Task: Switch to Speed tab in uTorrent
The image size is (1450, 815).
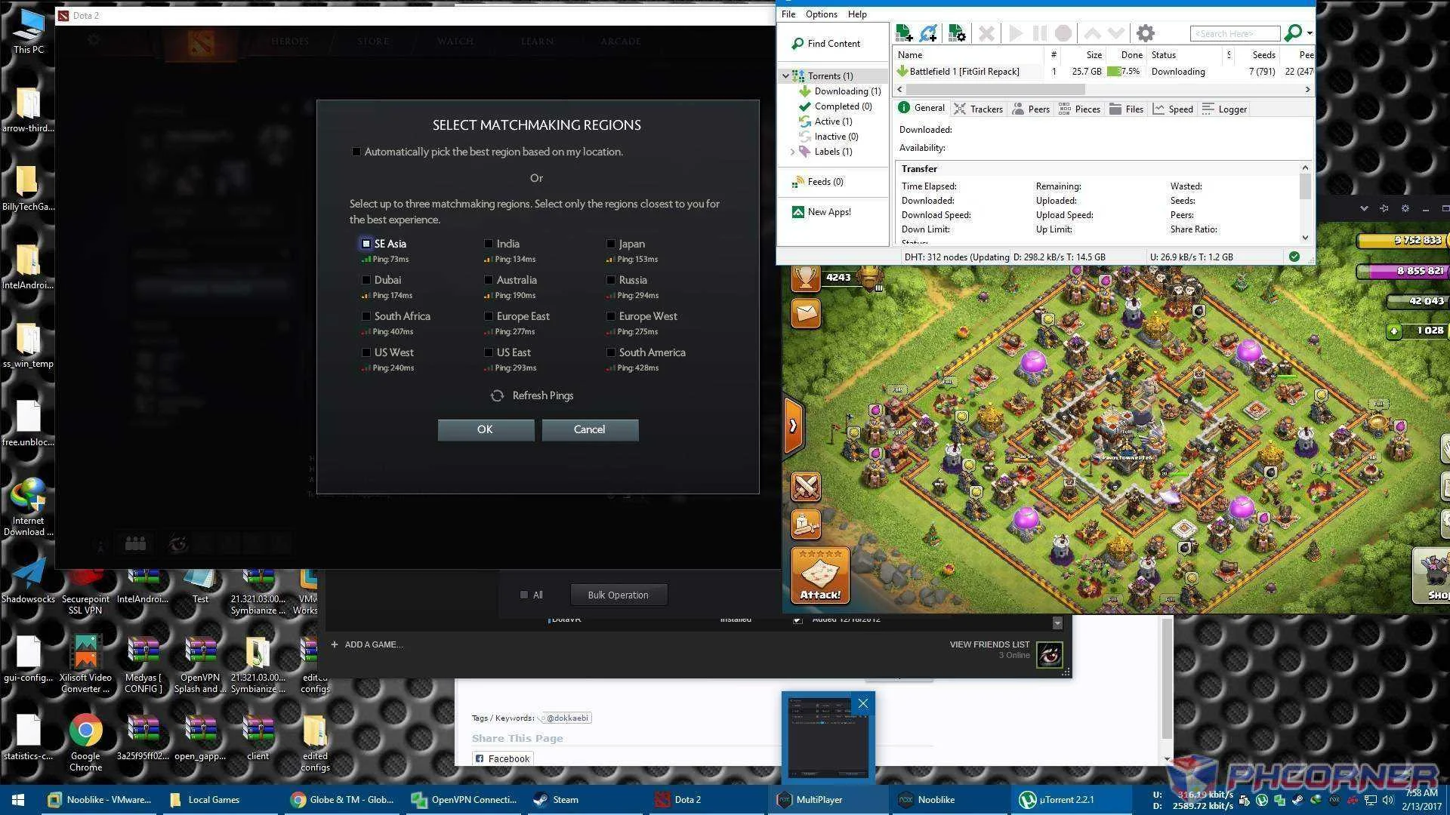Action: point(1173,109)
